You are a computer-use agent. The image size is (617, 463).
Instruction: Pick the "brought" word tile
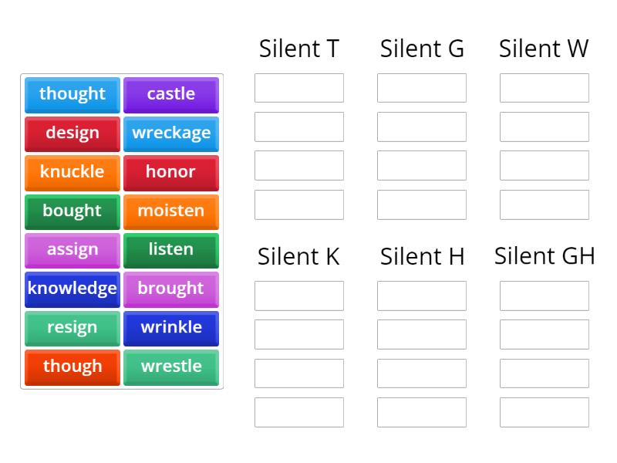[x=171, y=289]
